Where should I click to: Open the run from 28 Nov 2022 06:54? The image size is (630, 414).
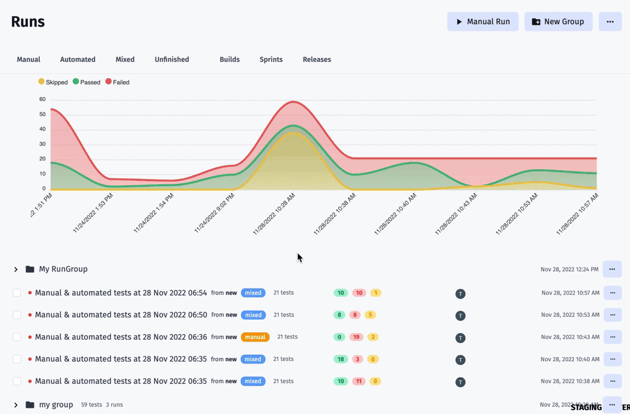(x=121, y=293)
